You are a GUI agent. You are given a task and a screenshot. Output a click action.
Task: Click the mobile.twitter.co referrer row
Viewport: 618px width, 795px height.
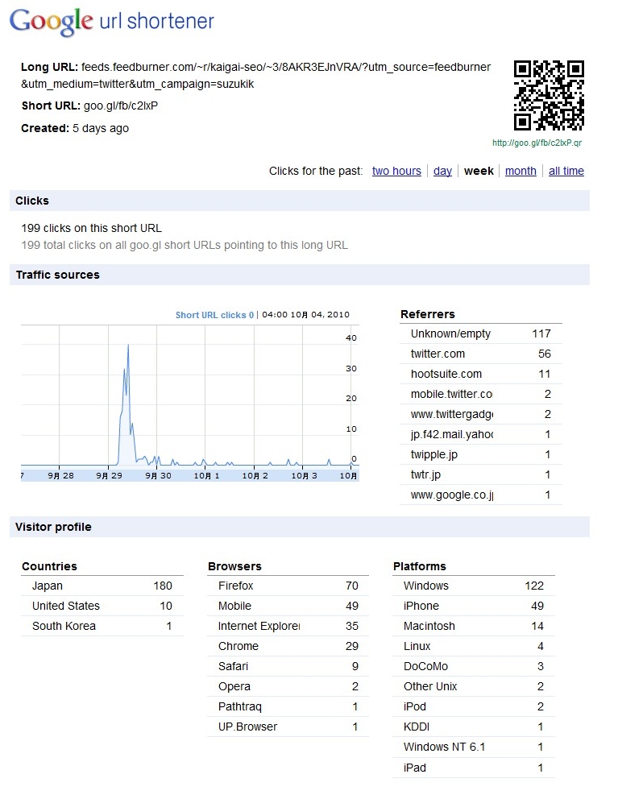tap(481, 394)
